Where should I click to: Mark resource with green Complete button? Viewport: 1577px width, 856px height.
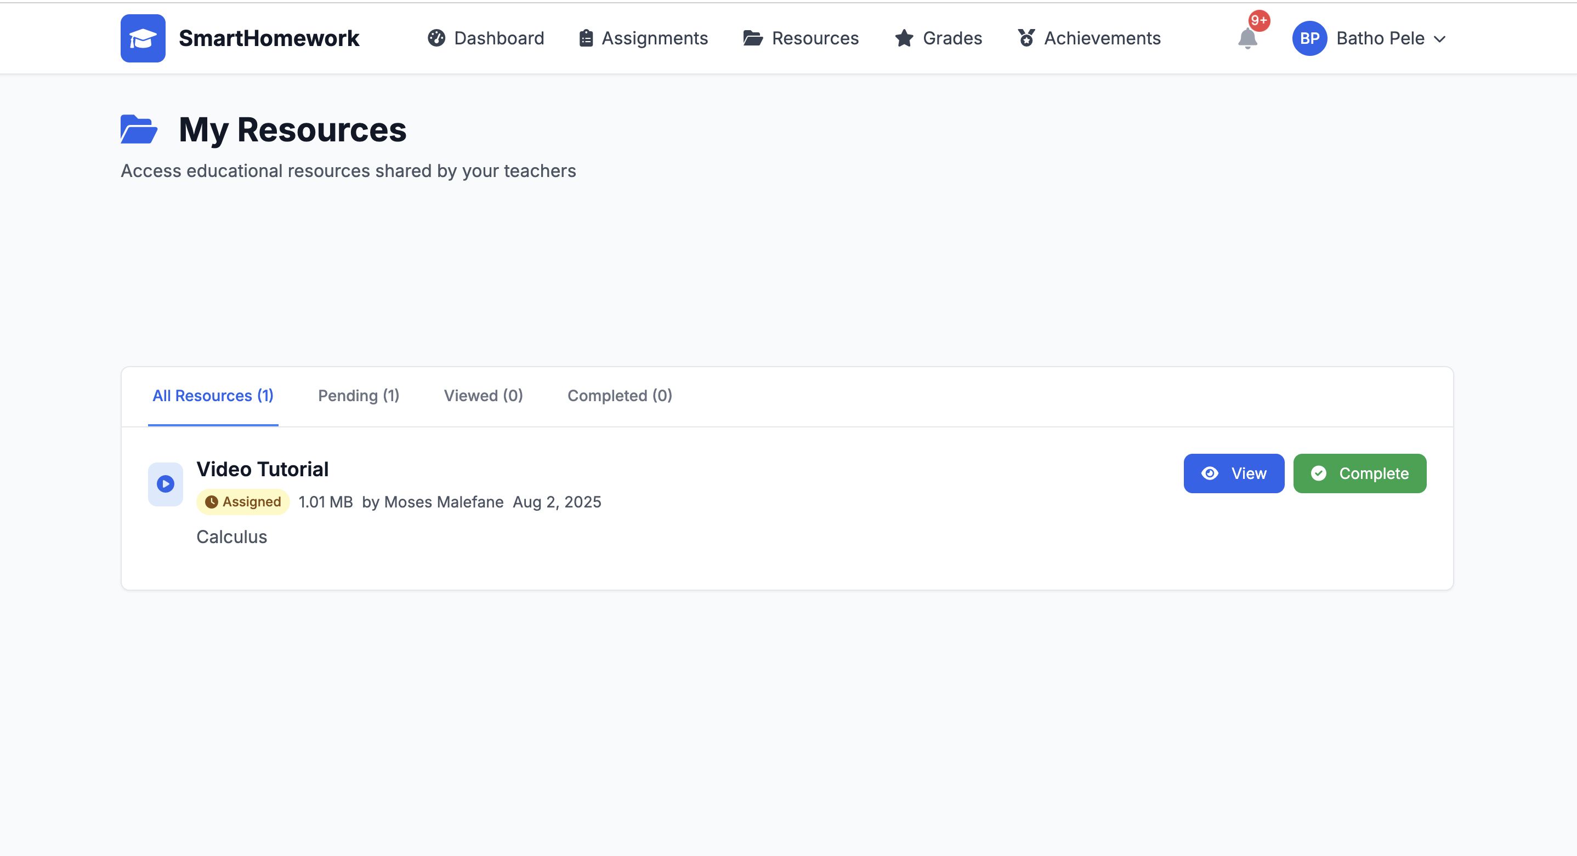click(1359, 473)
